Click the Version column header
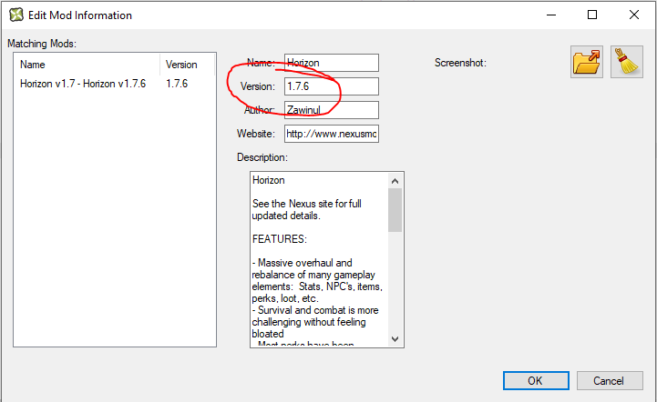Image resolution: width=657 pixels, height=402 pixels. (x=188, y=65)
